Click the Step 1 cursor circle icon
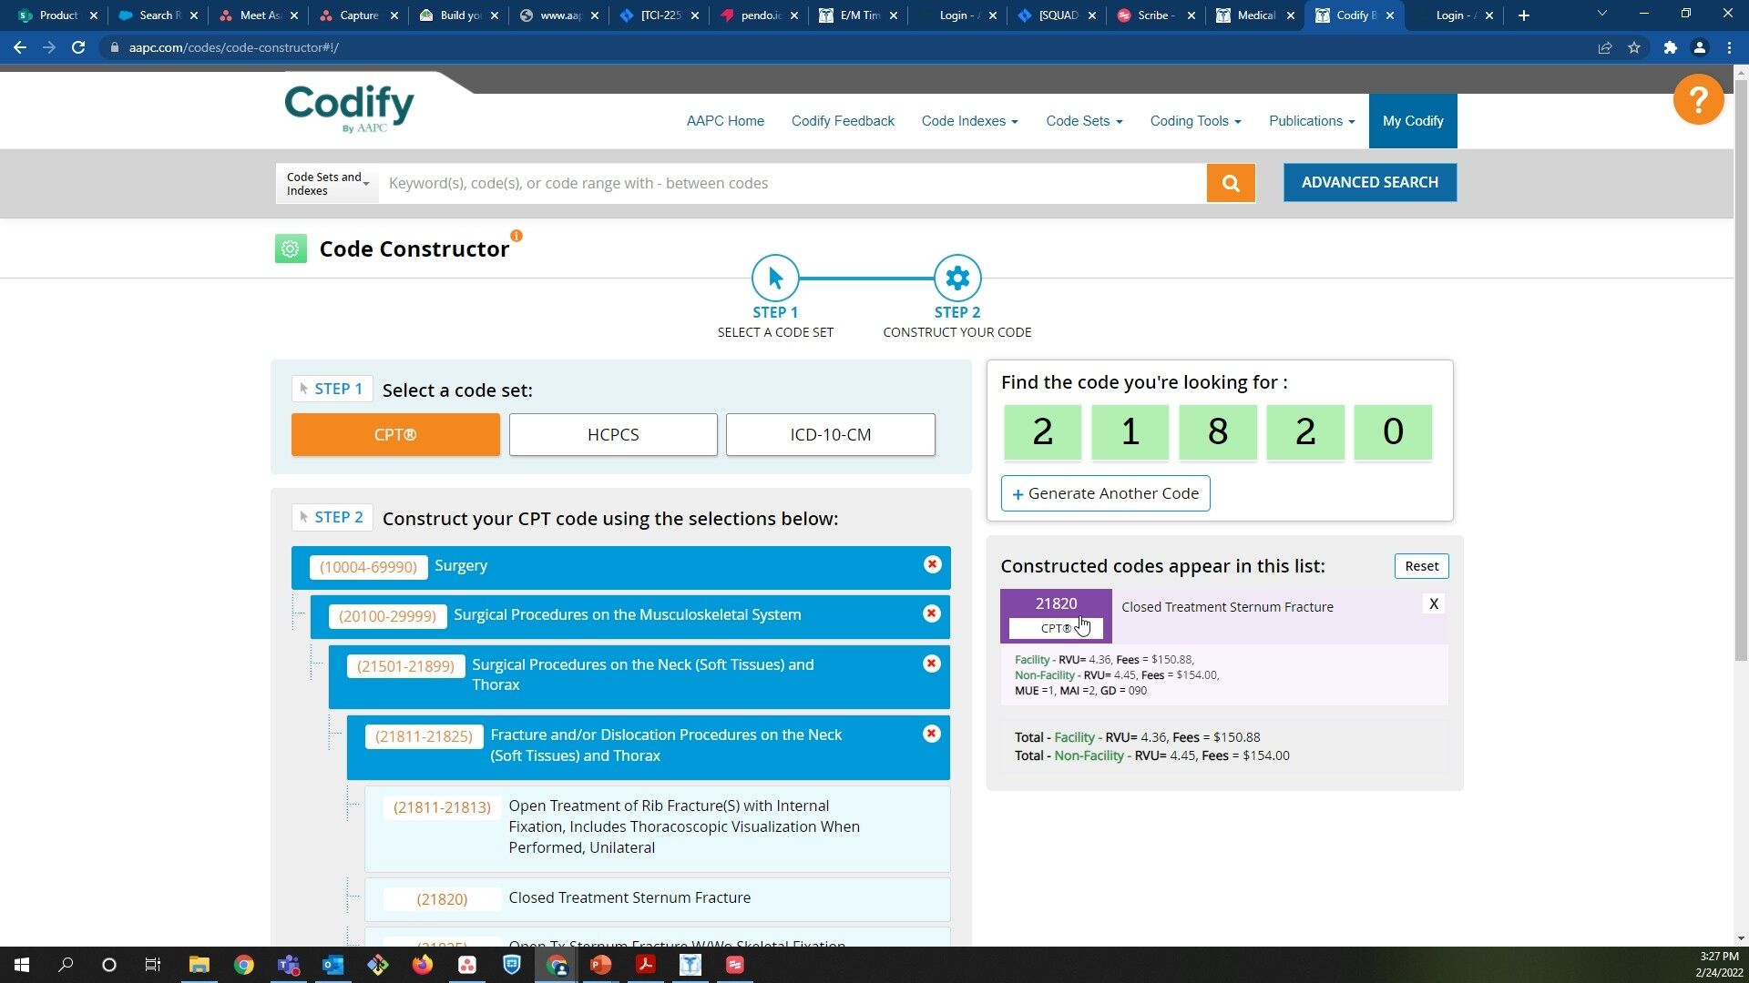This screenshot has height=983, width=1749. pyautogui.click(x=775, y=279)
